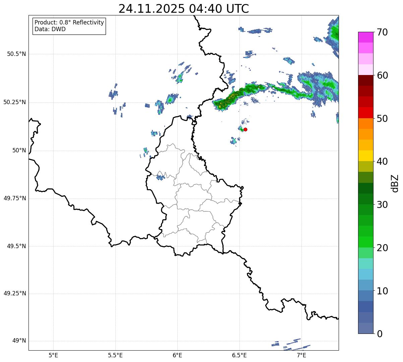Click the colorbar tick label 40

pos(383,161)
